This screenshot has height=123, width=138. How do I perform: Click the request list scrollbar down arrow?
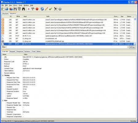pos(135,44)
